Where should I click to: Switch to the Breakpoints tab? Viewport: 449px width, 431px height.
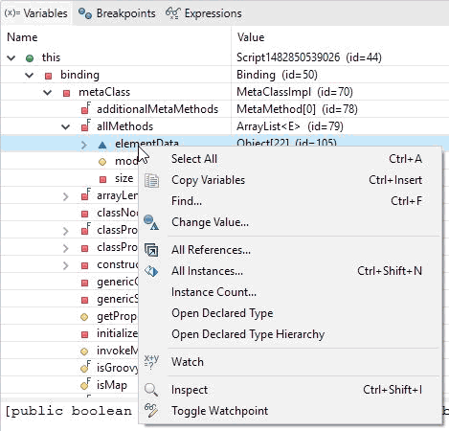tap(117, 13)
